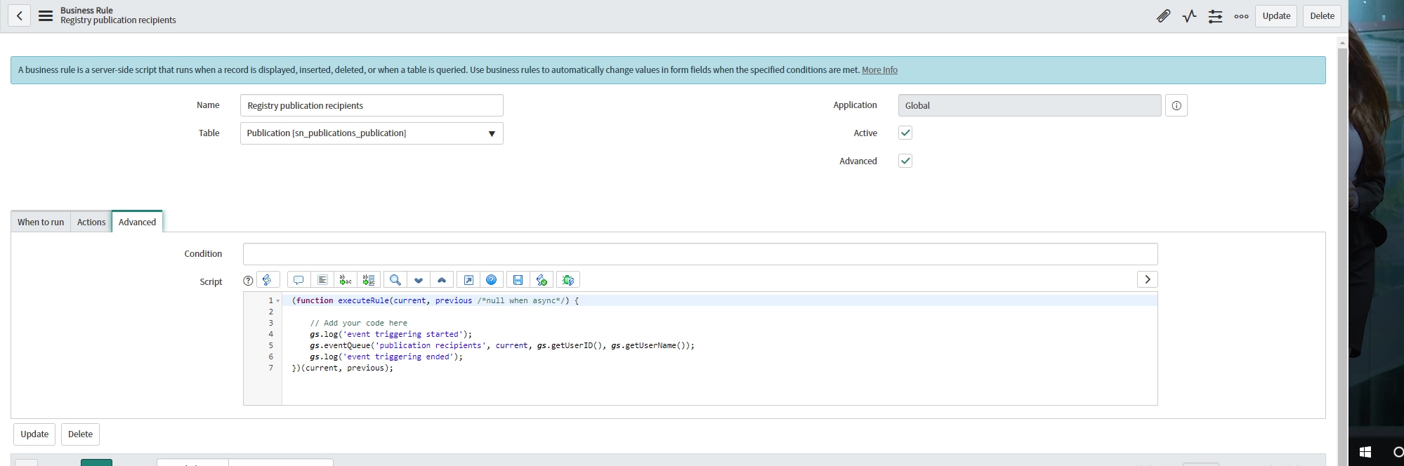This screenshot has height=466, width=1404.
Task: Open script field help question mark
Action: (248, 281)
